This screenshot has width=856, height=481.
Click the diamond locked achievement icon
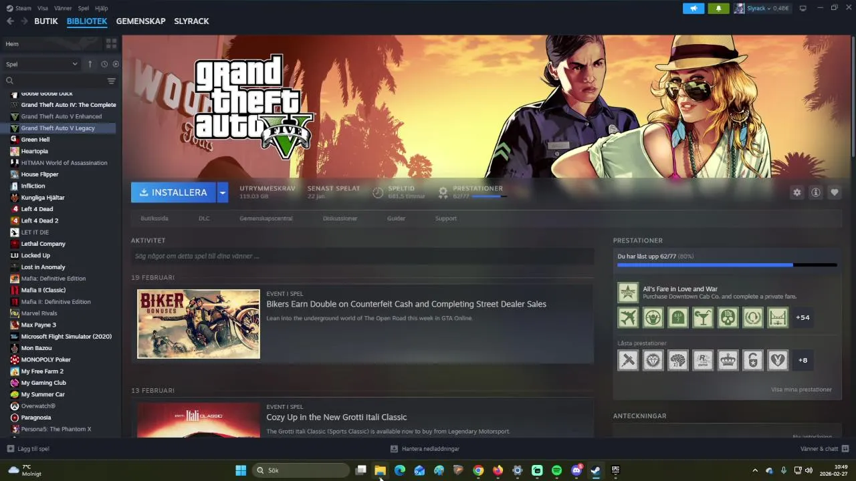(x=653, y=360)
